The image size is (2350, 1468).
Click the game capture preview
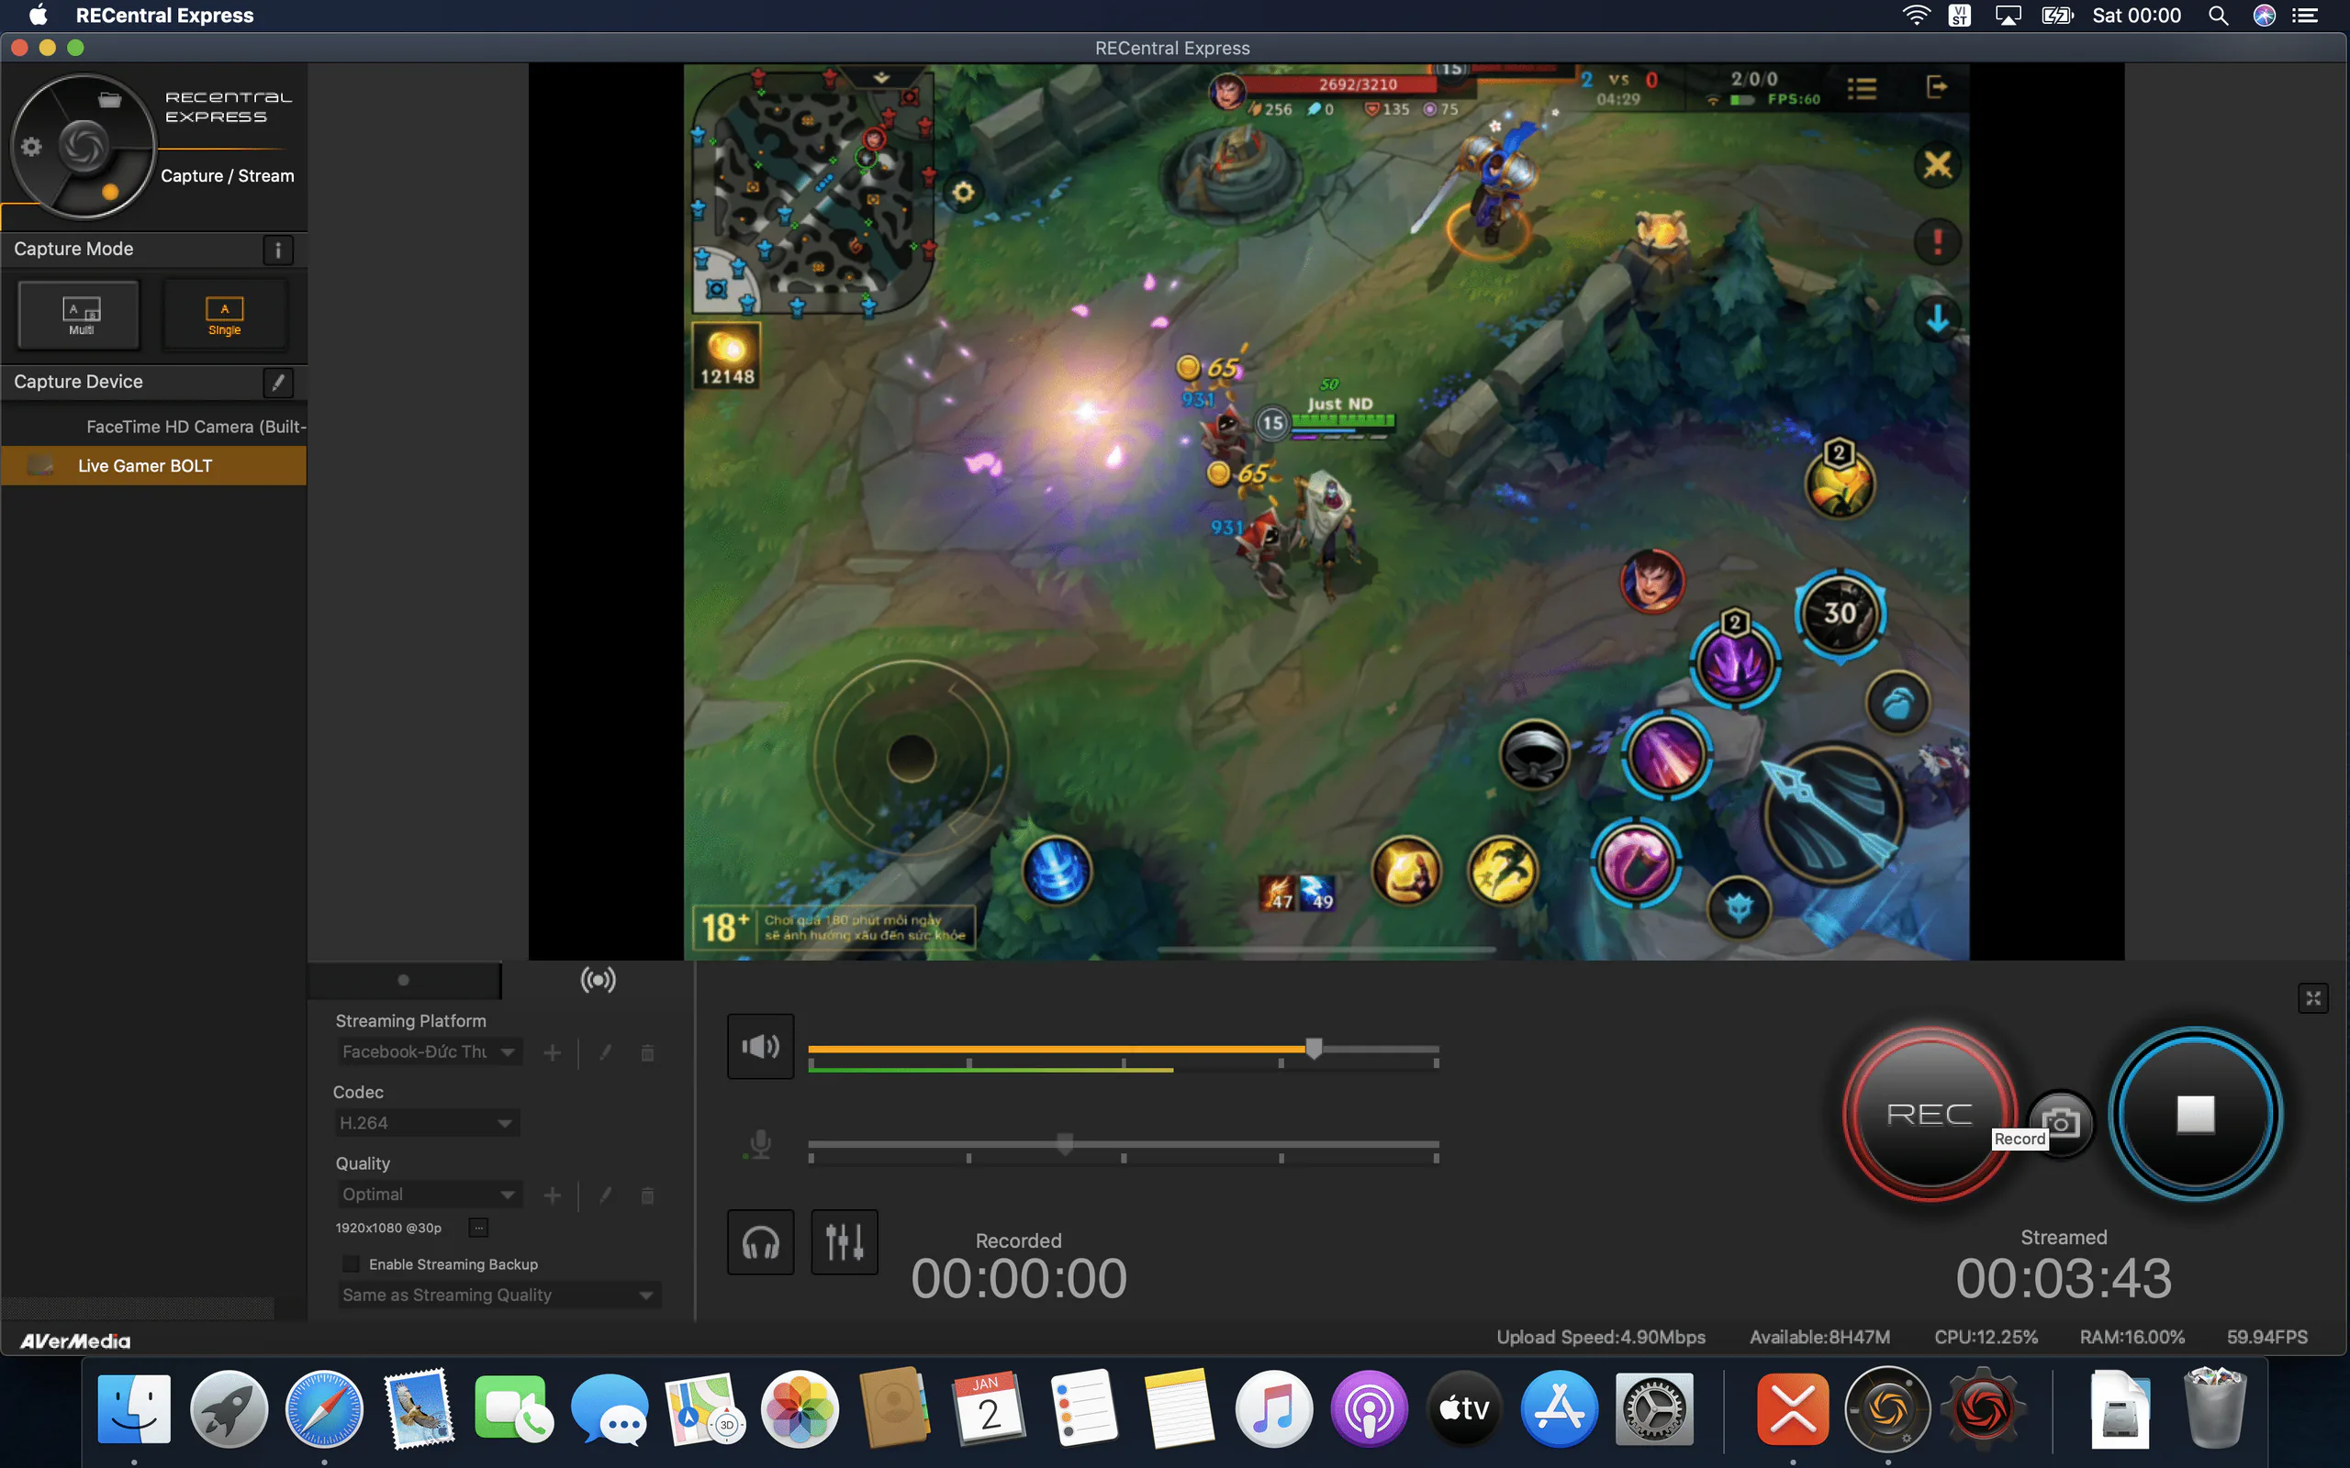point(1326,512)
